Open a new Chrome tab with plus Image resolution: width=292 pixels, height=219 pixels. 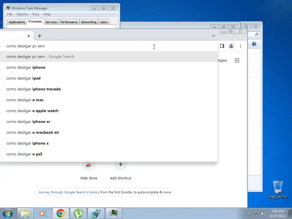tap(39, 36)
